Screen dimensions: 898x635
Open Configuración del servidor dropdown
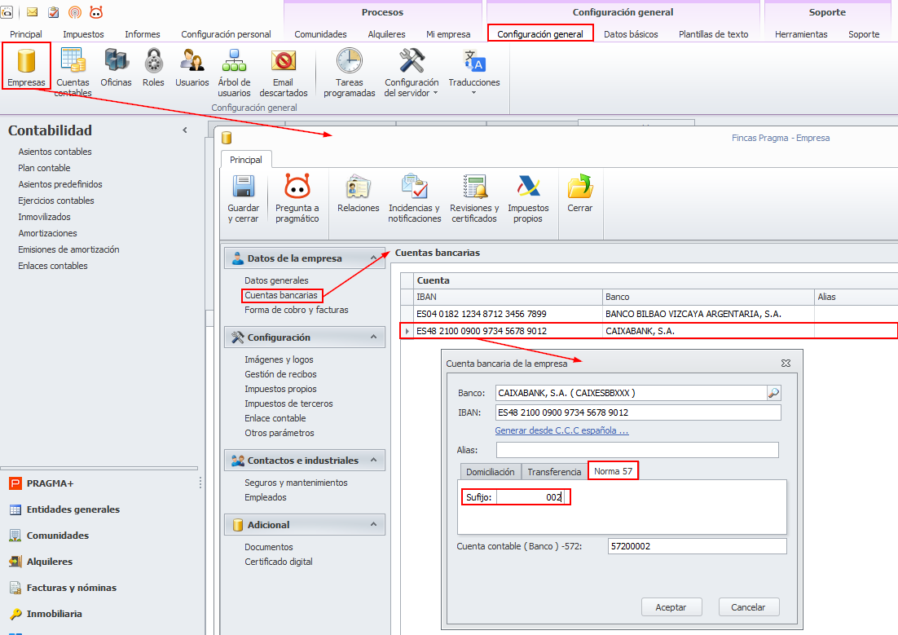(412, 72)
